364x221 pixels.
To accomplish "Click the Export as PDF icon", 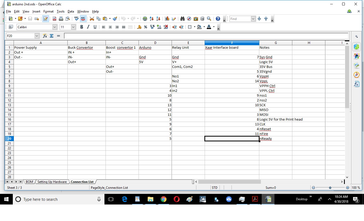I will [x=54, y=19].
